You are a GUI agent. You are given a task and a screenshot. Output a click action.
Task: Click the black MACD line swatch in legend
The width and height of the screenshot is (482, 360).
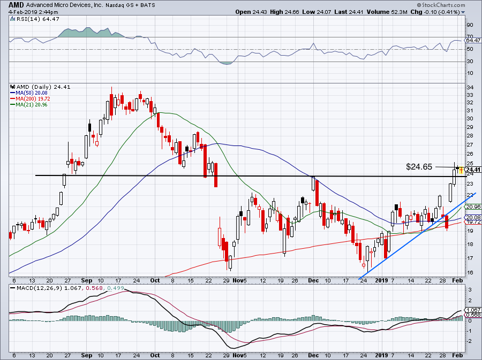click(13, 288)
